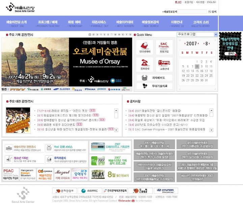Open the 2007 예술의전당 기획 음악 프로그램 banner
Screen dimensions: 243x207
(110, 161)
